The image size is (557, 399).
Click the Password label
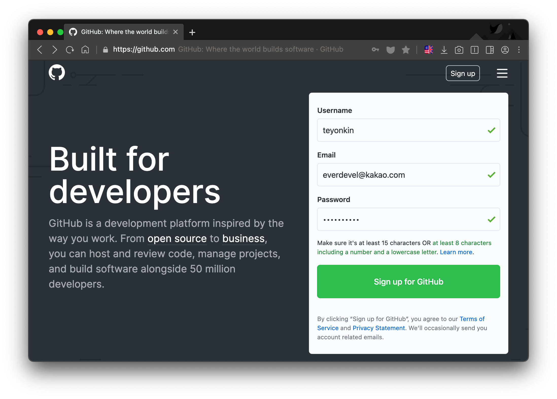click(x=334, y=200)
